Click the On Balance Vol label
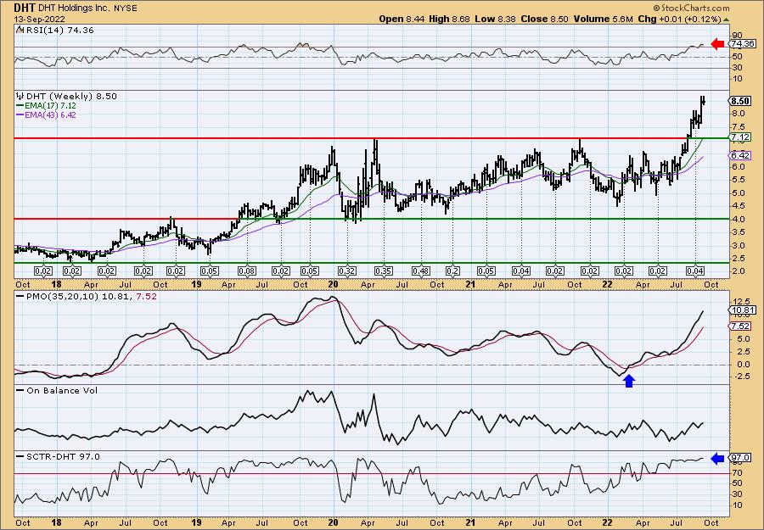764x530 pixels. [57, 390]
